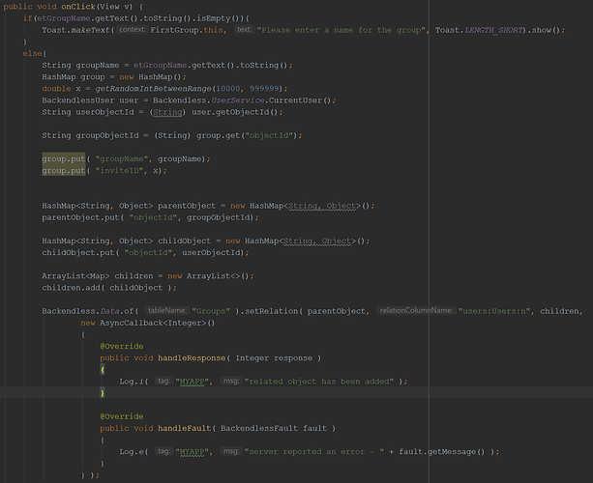Click "related object has been added" string
This screenshot has width=593, height=483.
pyautogui.click(x=319, y=381)
